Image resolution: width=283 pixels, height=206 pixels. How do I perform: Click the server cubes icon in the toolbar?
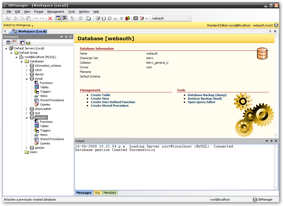coord(98,18)
